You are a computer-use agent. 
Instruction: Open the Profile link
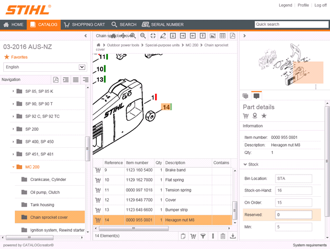coord(303,5)
